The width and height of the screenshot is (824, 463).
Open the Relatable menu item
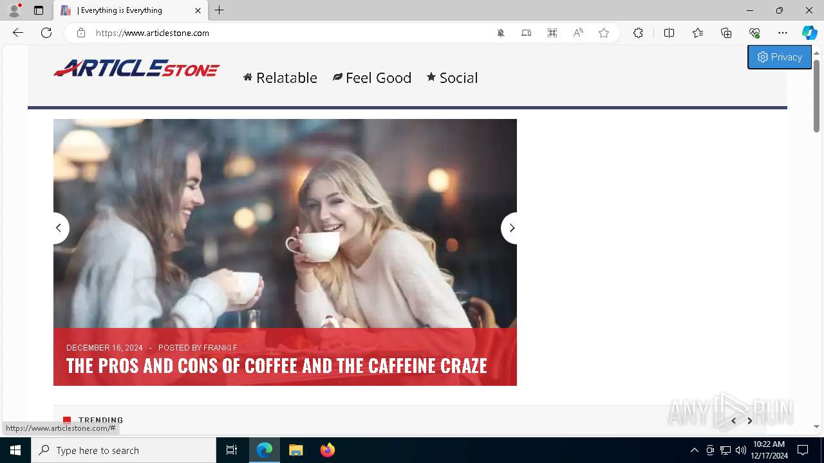[x=280, y=78]
